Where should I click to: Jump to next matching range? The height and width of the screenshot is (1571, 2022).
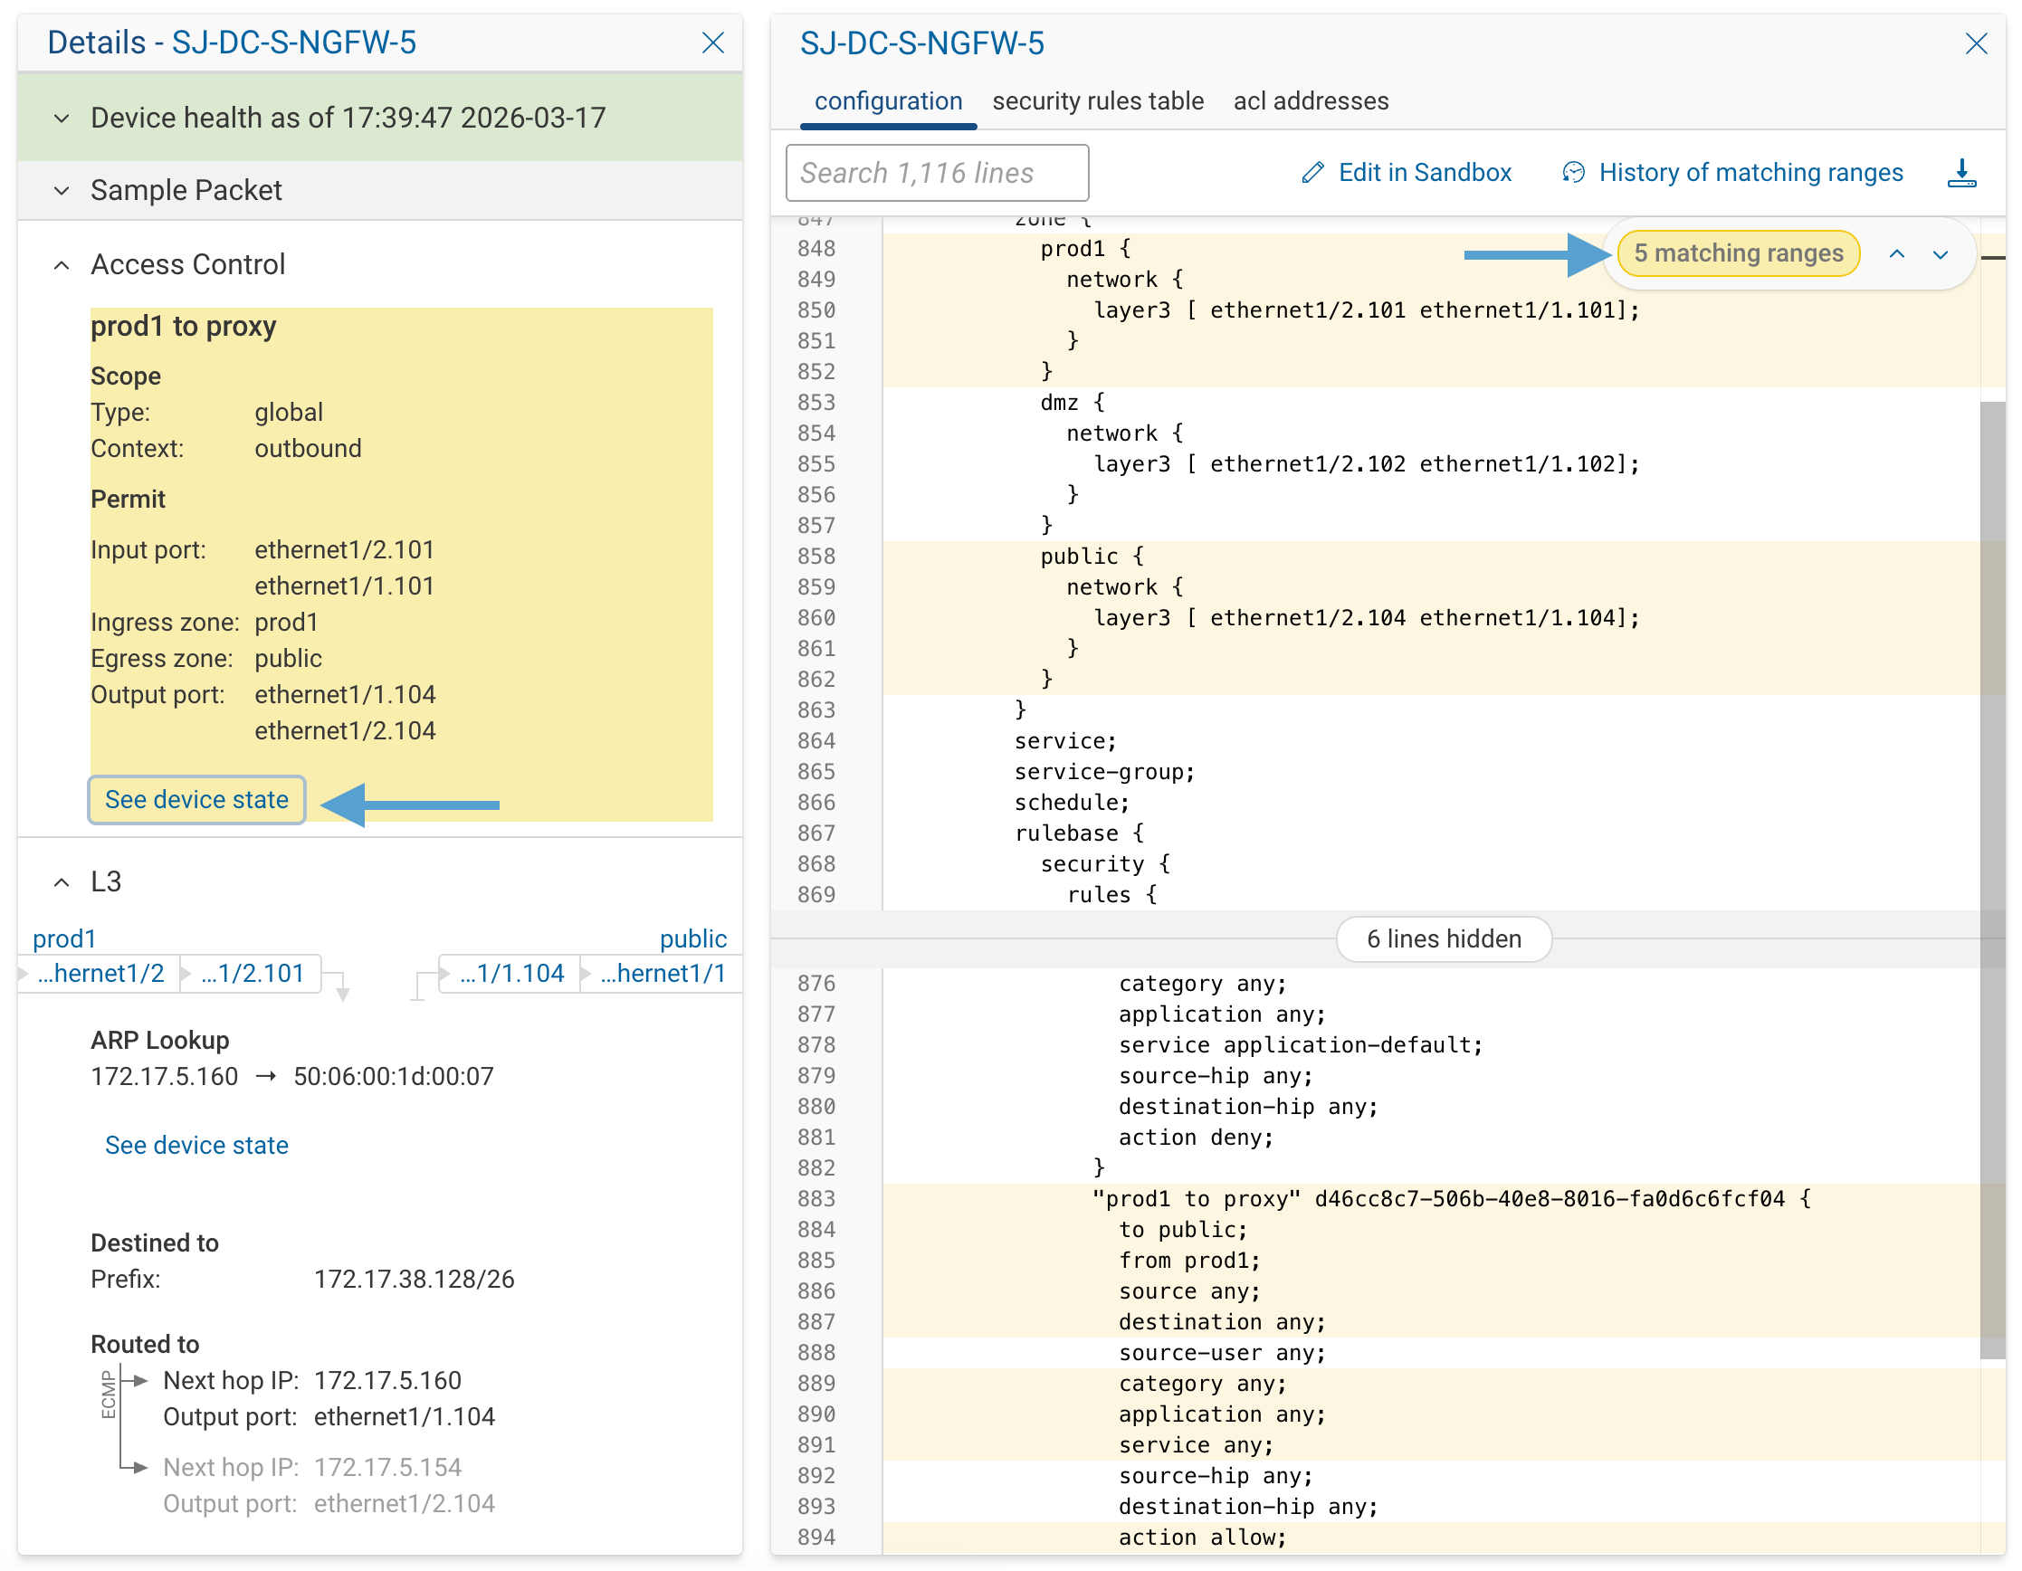pyautogui.click(x=1940, y=253)
